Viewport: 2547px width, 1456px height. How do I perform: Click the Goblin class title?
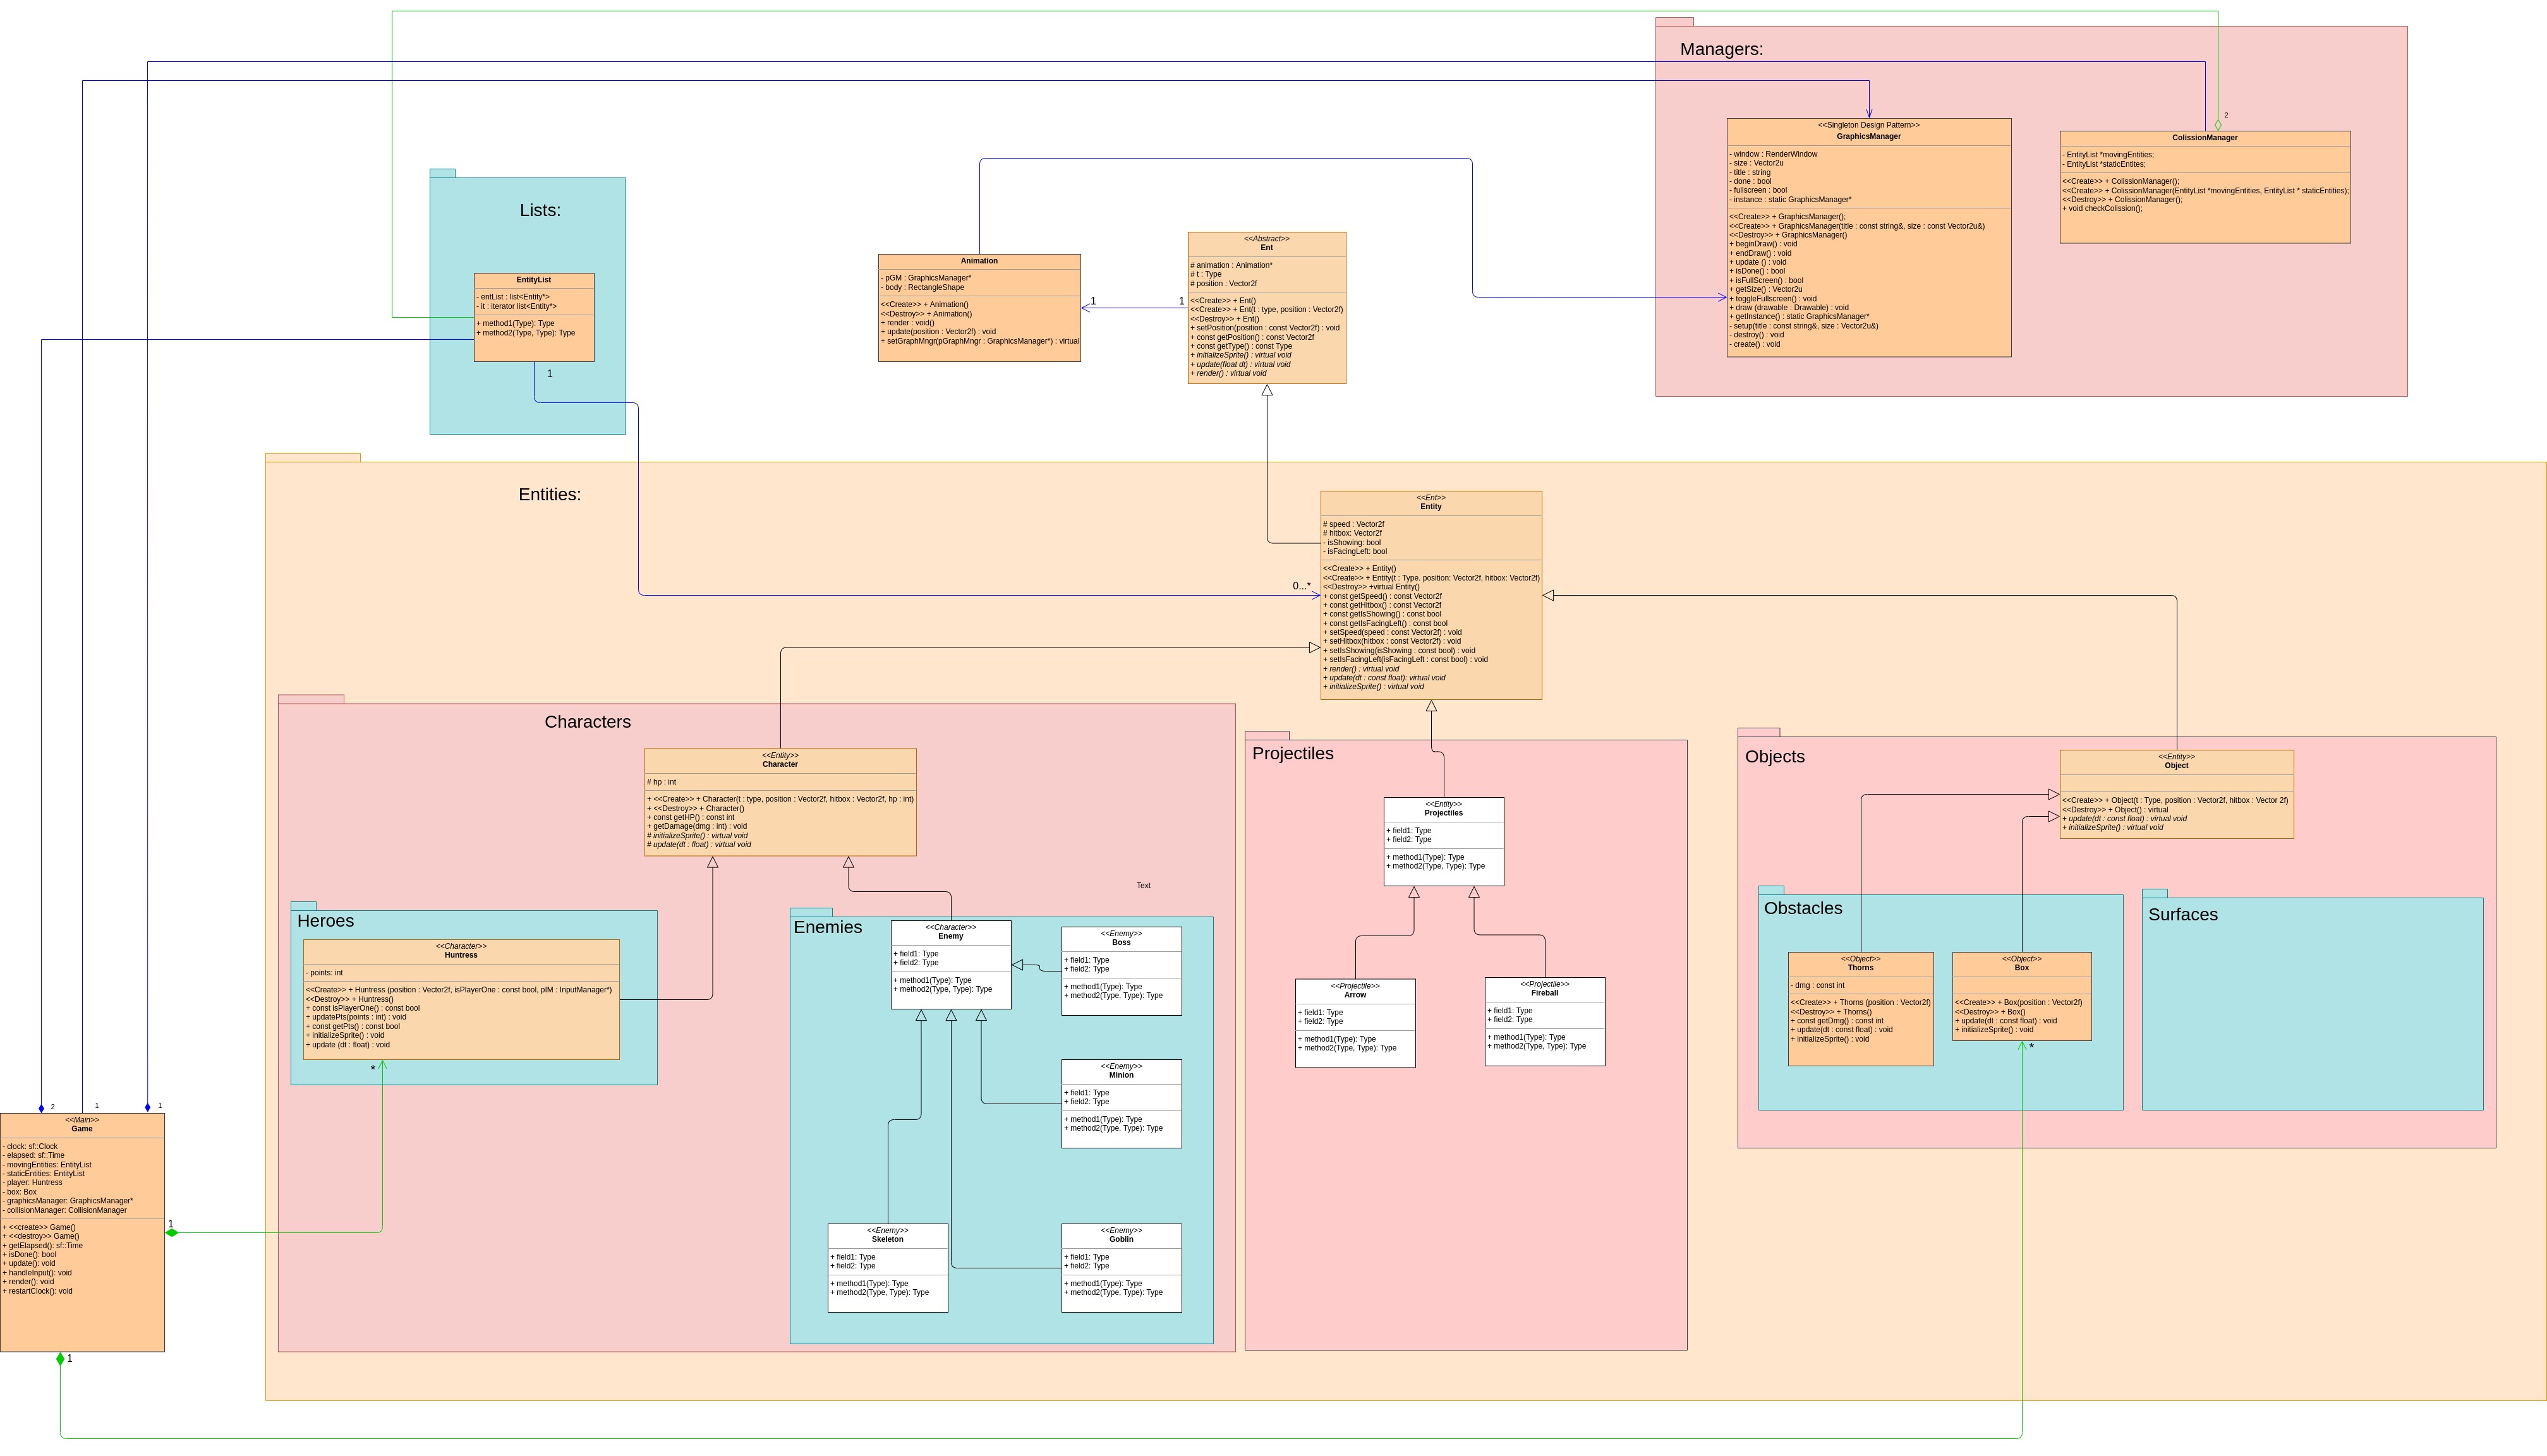[x=1121, y=1239]
